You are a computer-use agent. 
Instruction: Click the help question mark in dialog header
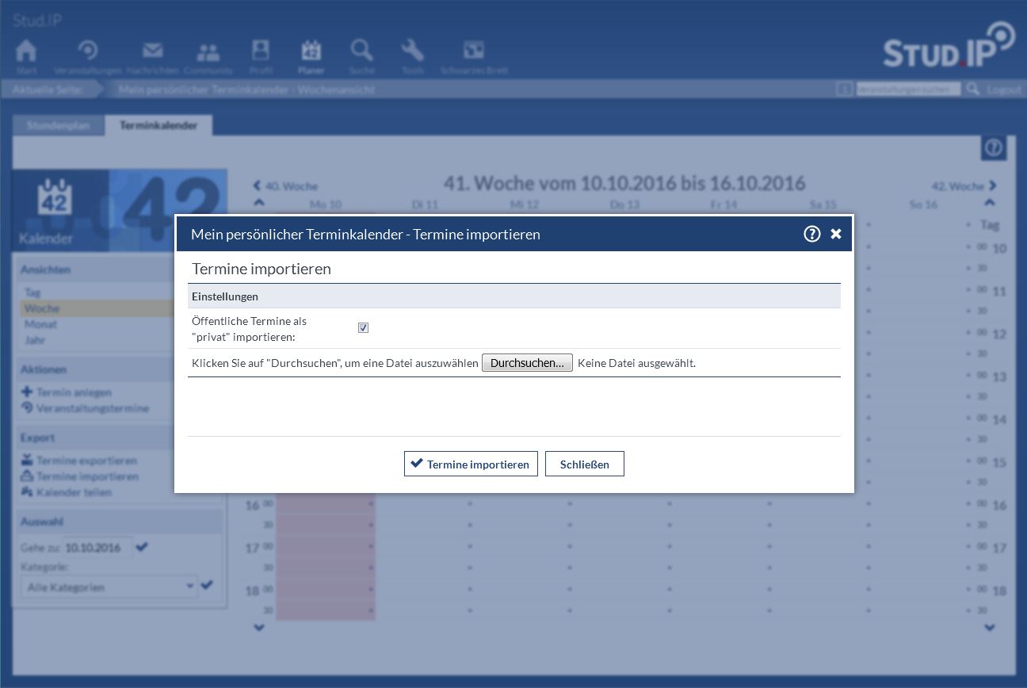pos(811,234)
